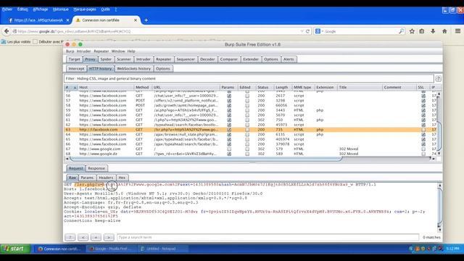Open 'Les plus visités' bookmark icon
Image resolution: width=464 pixels, height=261 pixels.
[x=4, y=42]
